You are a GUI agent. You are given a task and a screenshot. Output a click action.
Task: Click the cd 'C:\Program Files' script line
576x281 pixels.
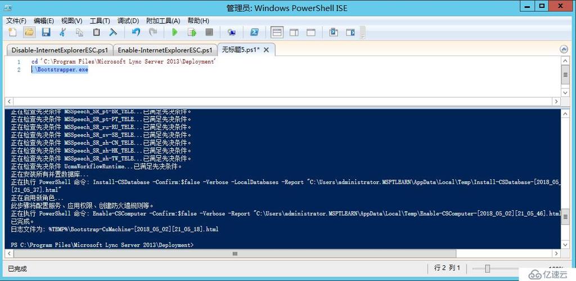tap(123, 62)
